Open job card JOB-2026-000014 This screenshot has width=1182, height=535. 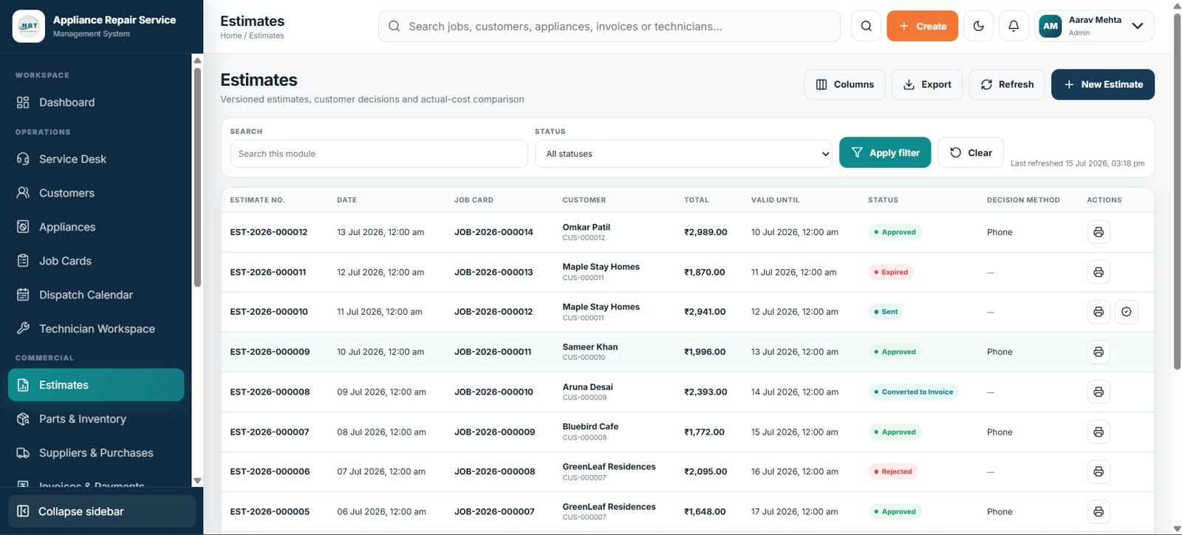click(493, 232)
